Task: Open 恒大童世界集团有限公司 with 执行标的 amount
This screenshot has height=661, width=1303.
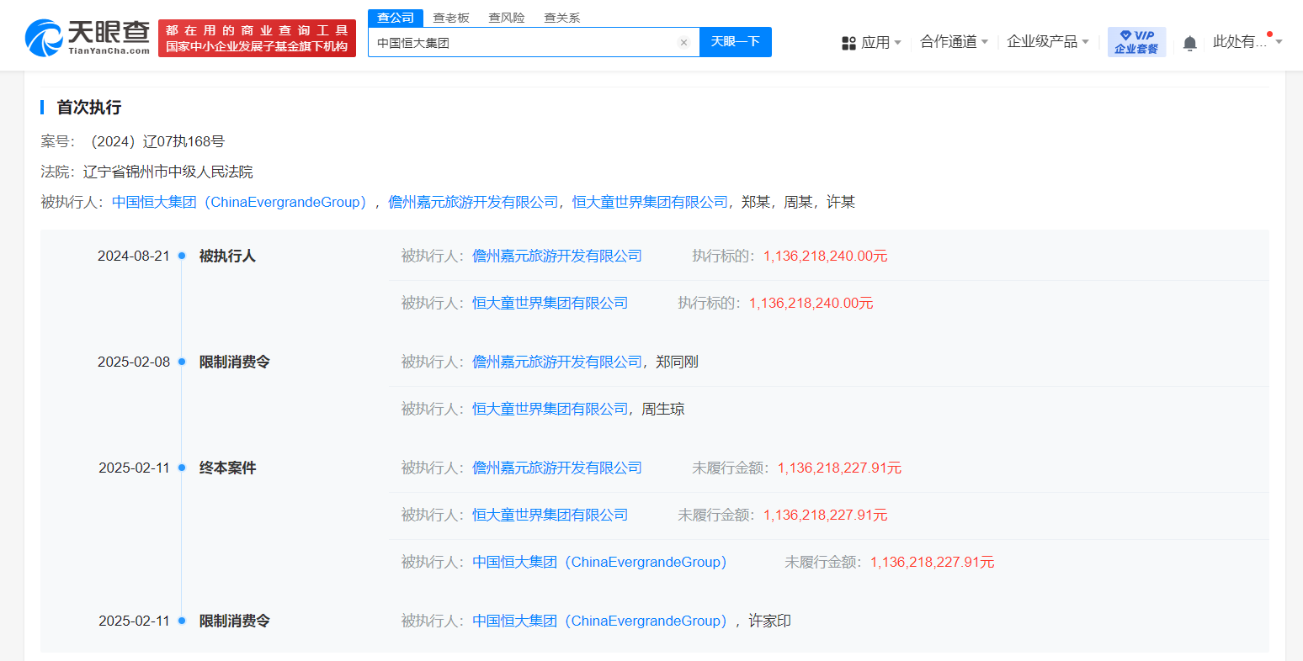Action: point(550,303)
